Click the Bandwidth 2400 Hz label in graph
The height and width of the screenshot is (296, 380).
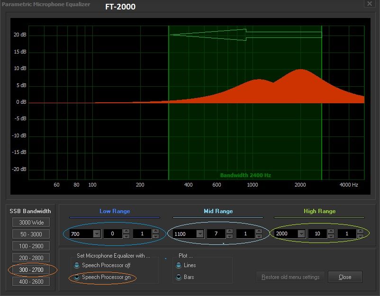245,175
